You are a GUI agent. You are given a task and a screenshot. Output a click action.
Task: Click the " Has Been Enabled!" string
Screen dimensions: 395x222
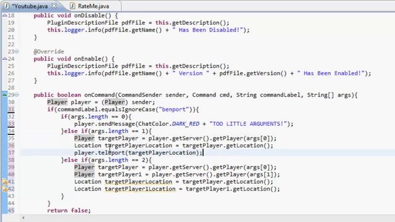coord(331,73)
